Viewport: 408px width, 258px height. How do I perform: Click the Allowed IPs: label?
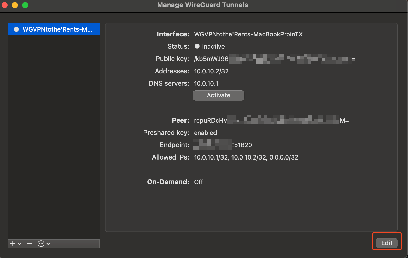point(171,157)
